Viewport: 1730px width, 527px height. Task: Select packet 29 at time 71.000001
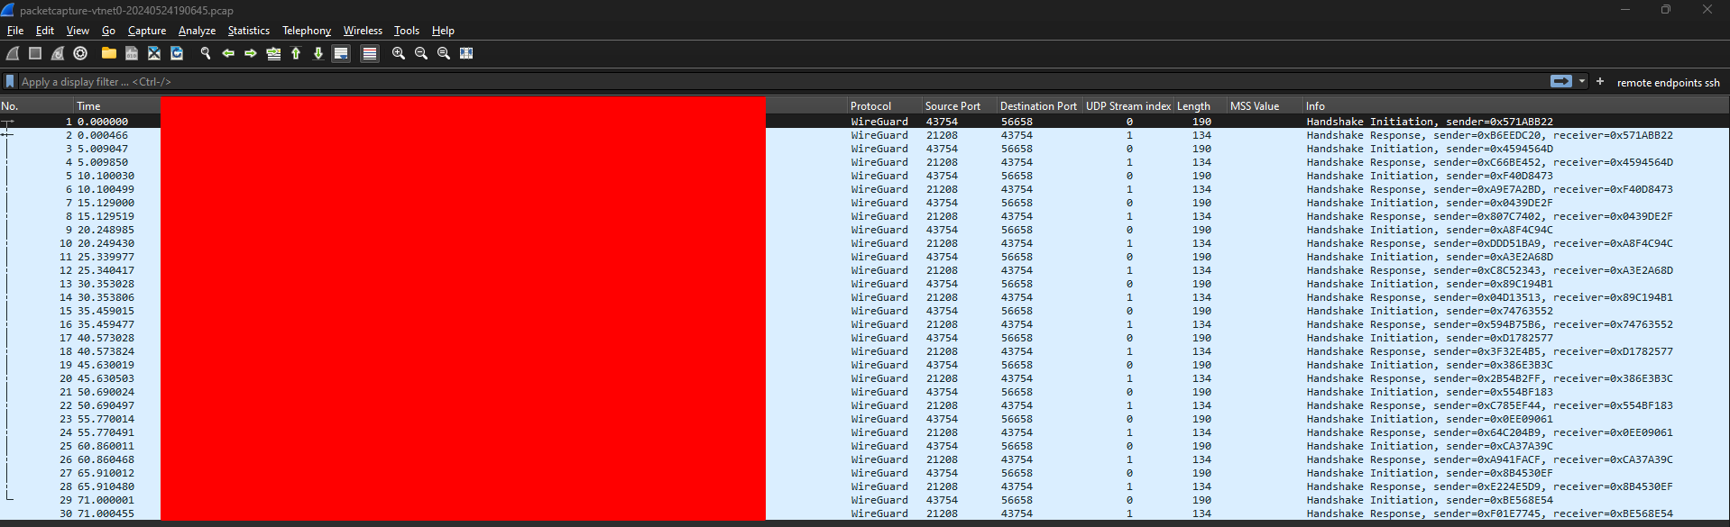(x=865, y=500)
